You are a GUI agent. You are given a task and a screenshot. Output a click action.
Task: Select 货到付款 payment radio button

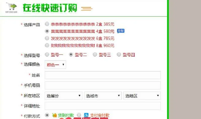[x=47, y=115]
